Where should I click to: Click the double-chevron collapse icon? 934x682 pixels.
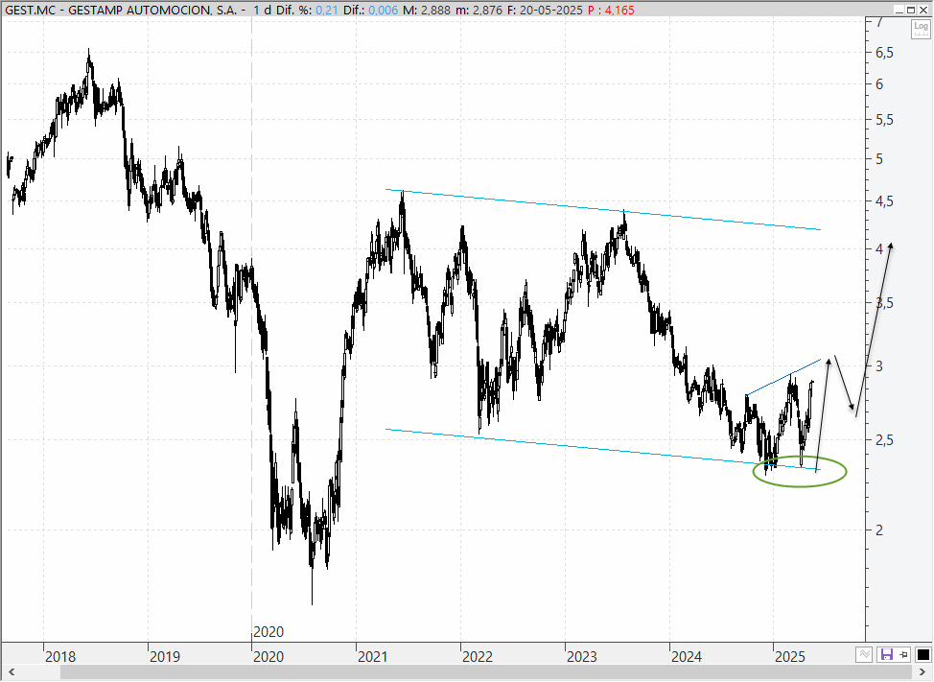coord(864,654)
